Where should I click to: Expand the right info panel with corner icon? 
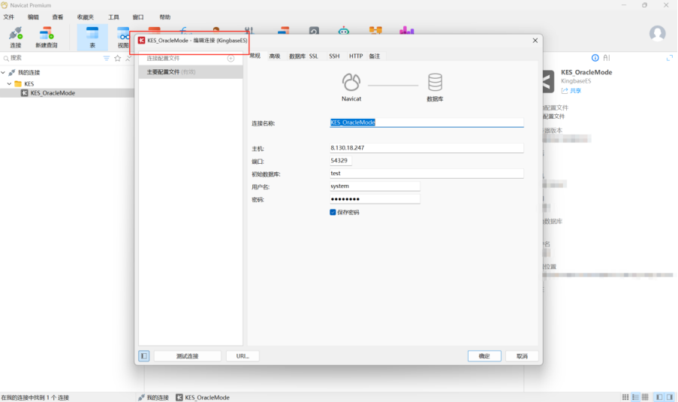click(670, 58)
